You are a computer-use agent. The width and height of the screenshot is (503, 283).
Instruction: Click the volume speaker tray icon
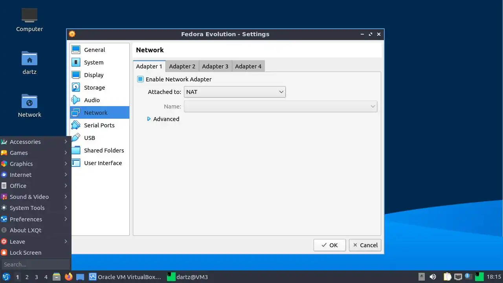tap(433, 277)
